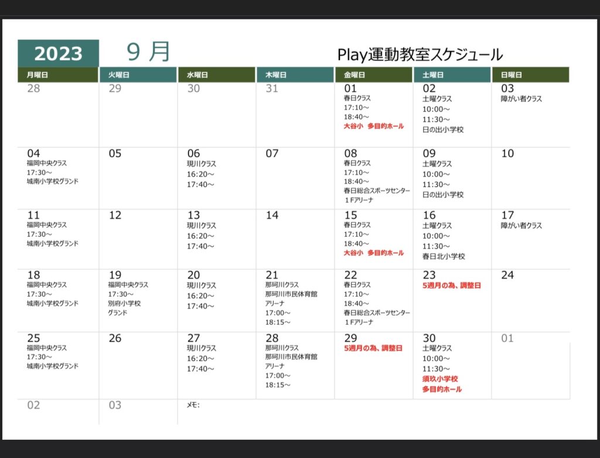Click 障がい者クラス on date 17
The width and height of the screenshot is (600, 458).
tap(521, 226)
